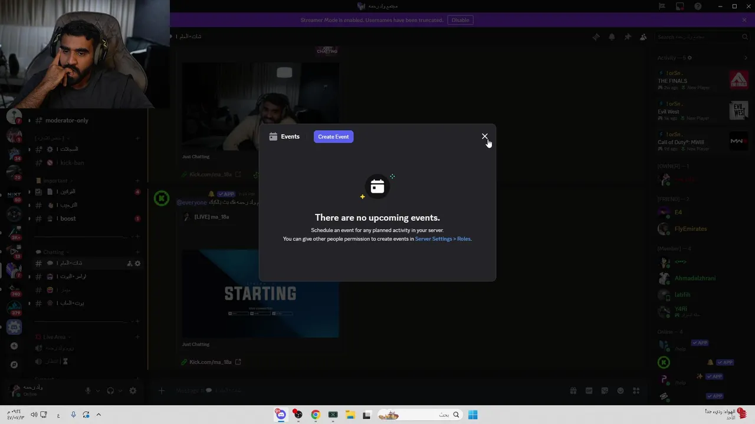
Task: Create invite for the selected chat channel
Action: point(130,263)
